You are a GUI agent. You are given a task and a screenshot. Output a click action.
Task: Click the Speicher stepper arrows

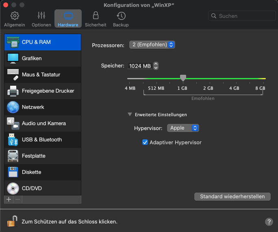coord(156,66)
